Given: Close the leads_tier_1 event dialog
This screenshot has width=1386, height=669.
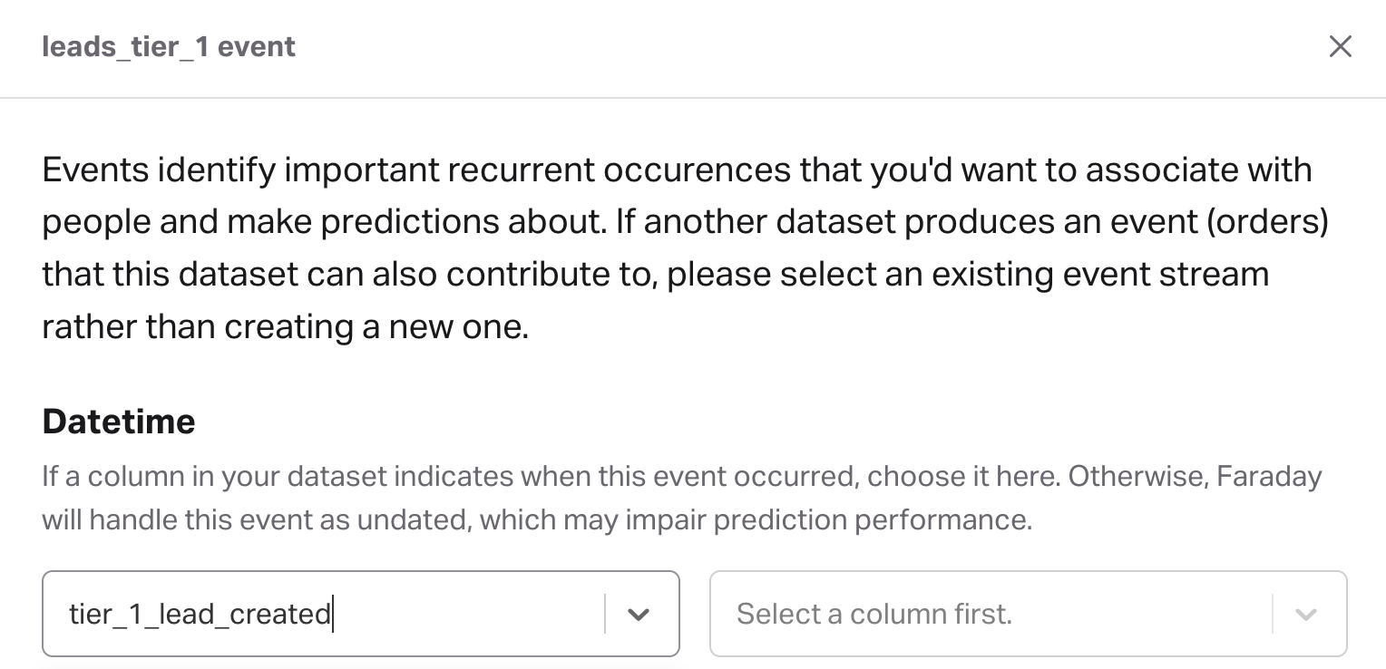Looking at the screenshot, I should tap(1340, 46).
